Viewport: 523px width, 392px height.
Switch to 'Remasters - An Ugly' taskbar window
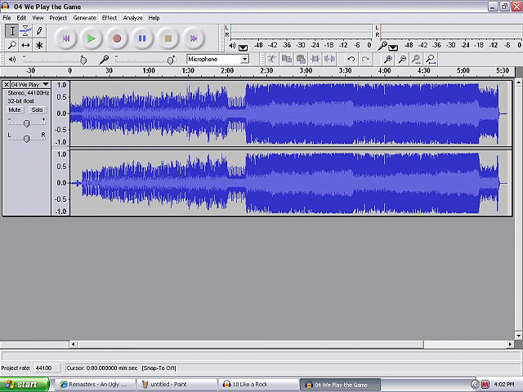pyautogui.click(x=95, y=385)
